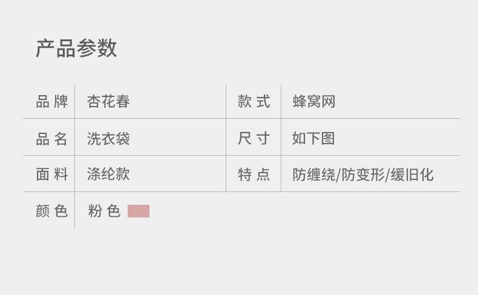This screenshot has width=478, height=295.
Task: Click the vertical divider right of 颜色
Action: click(74, 211)
